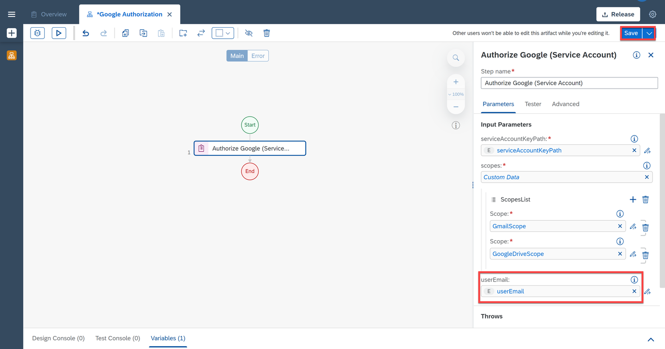
Task: Clear the GoogleDriveScope value
Action: 620,254
